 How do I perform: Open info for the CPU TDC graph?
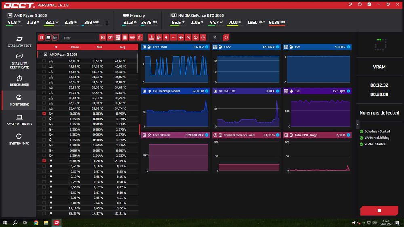278,91
